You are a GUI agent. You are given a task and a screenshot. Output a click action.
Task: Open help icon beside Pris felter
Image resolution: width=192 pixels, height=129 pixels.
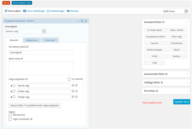(157, 91)
